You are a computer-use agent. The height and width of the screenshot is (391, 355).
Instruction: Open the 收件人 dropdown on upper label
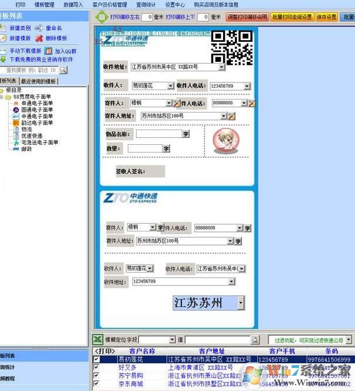click(x=171, y=86)
